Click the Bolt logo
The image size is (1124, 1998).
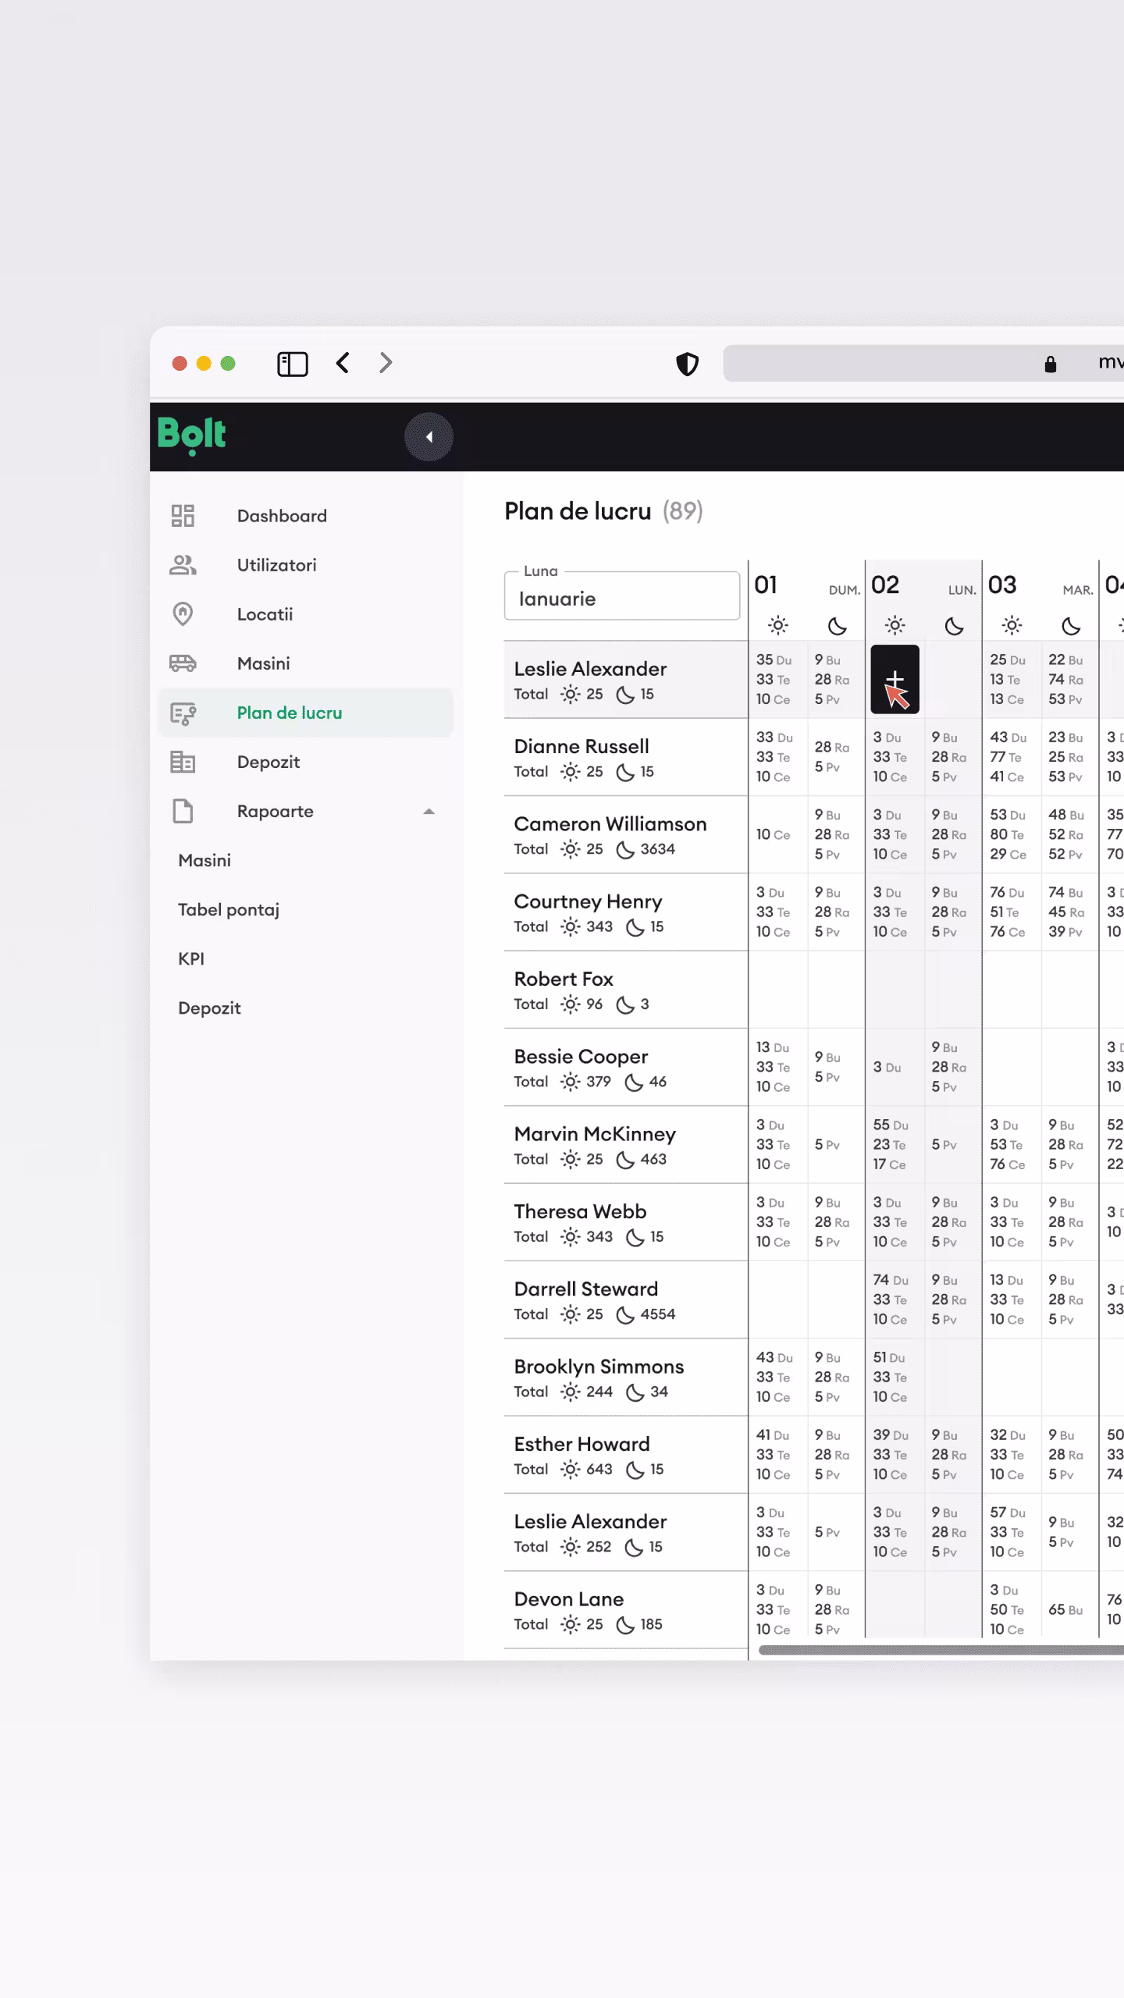[x=191, y=436]
